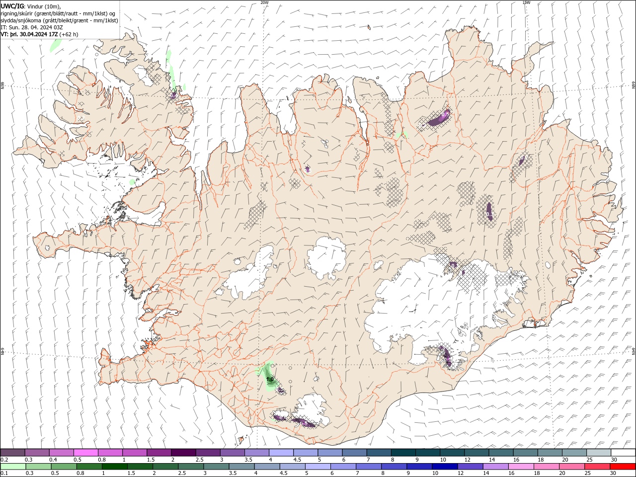Select the 3 swatch in bottom legend bar
This screenshot has width=636, height=477.
point(216,467)
